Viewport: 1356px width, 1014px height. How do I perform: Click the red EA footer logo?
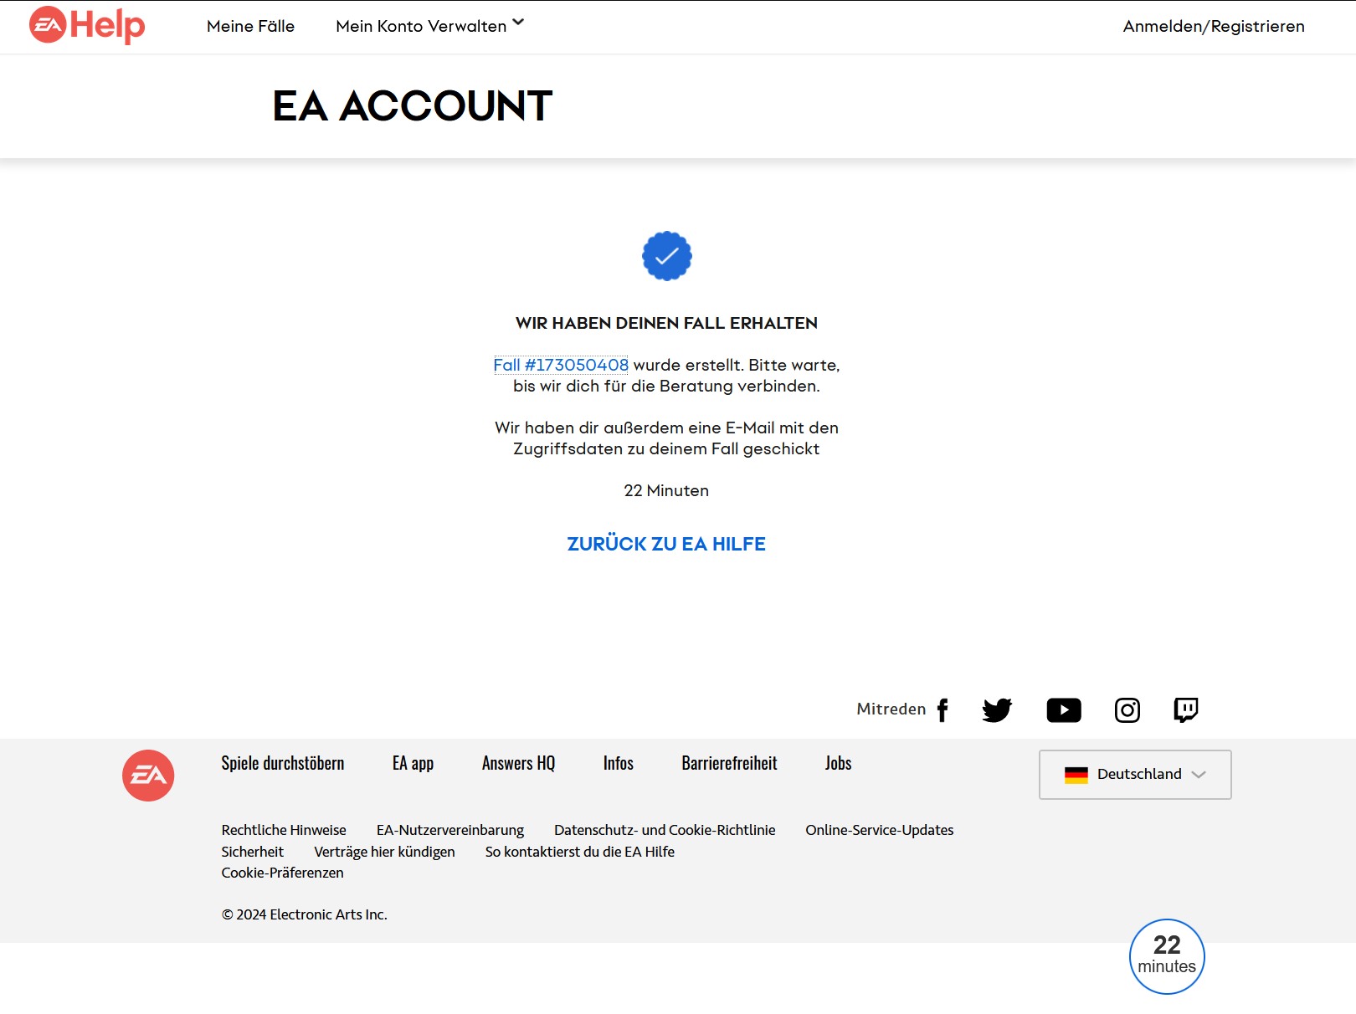(x=148, y=776)
